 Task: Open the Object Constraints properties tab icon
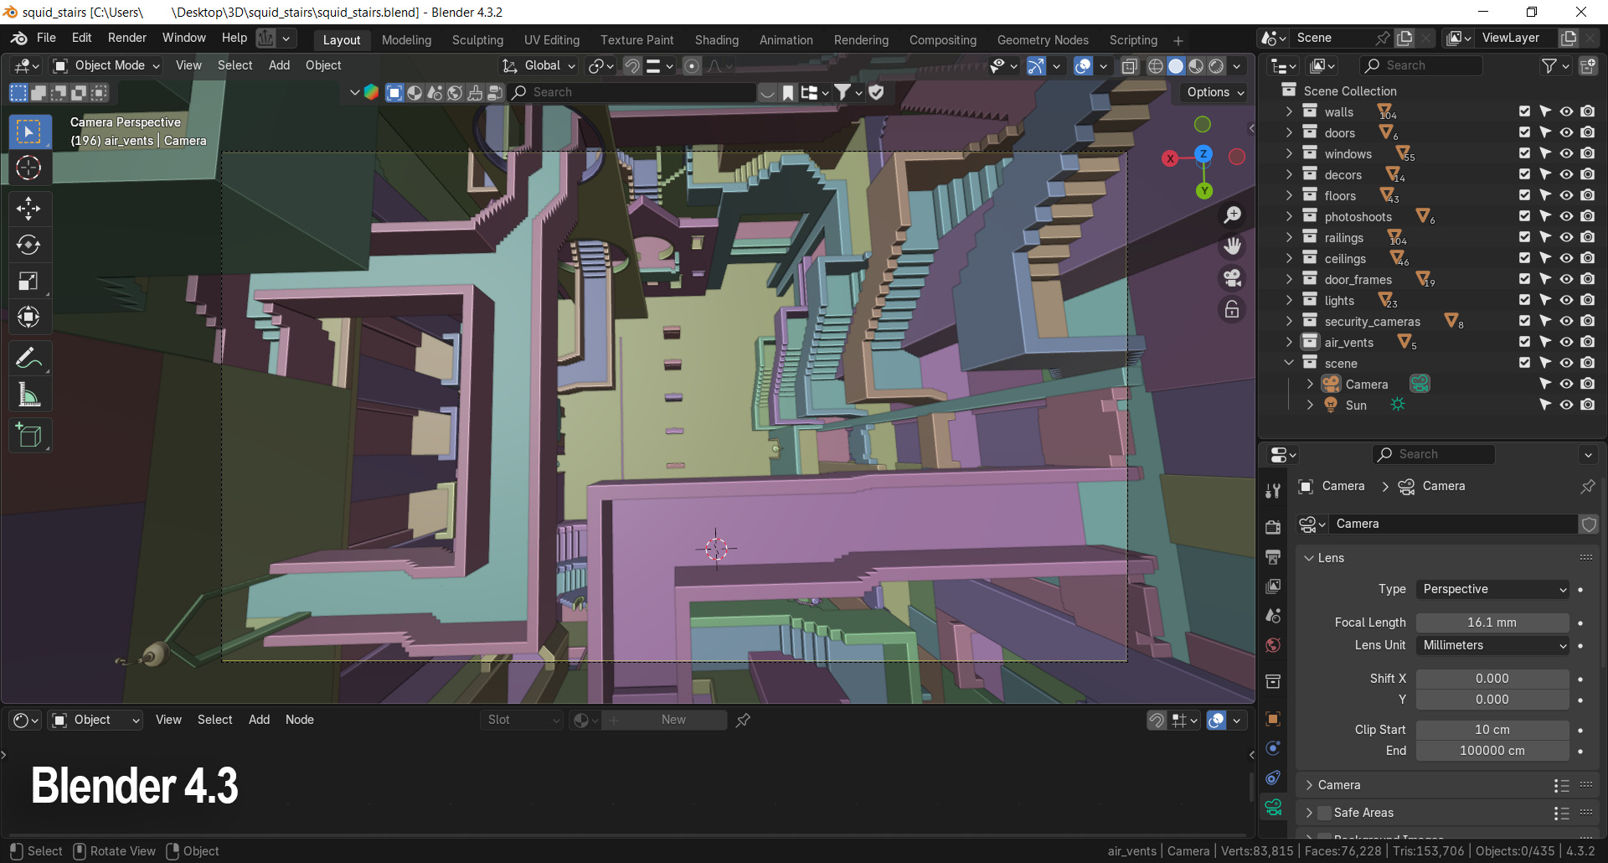[1273, 778]
